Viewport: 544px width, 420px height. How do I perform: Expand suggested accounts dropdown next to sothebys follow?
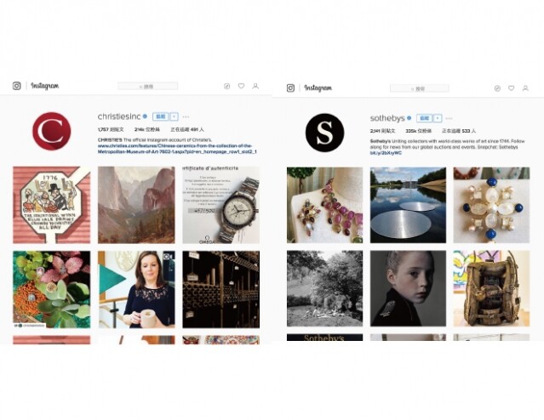point(438,118)
